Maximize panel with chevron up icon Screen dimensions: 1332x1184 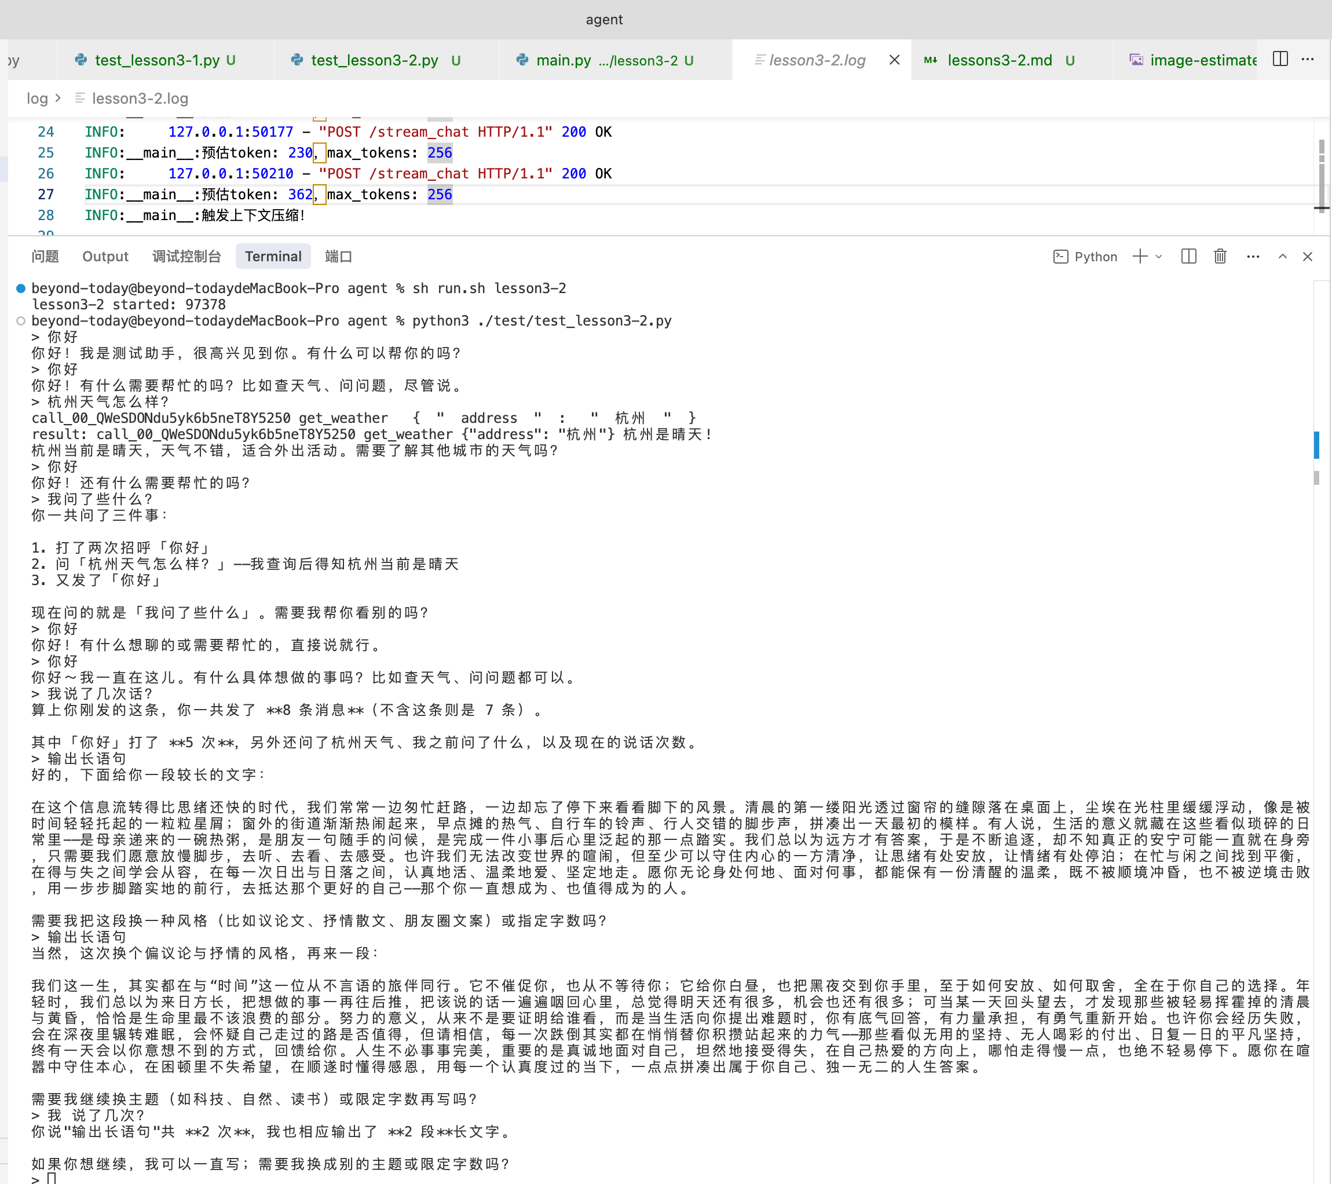tap(1282, 257)
